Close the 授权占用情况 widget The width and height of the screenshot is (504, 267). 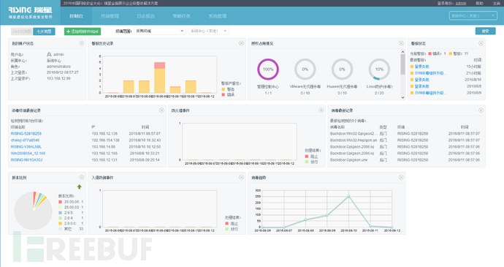401,43
